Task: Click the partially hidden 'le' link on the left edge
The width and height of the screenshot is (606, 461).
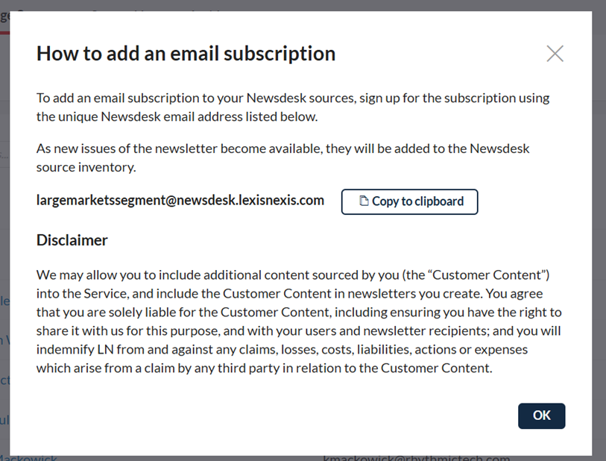Action: 4,301
